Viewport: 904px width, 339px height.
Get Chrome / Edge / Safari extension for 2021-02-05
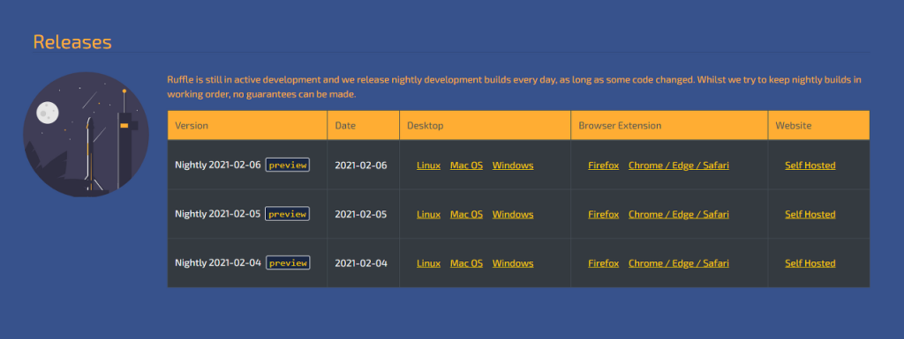(679, 214)
